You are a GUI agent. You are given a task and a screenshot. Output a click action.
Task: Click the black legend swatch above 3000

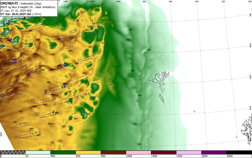point(239,152)
